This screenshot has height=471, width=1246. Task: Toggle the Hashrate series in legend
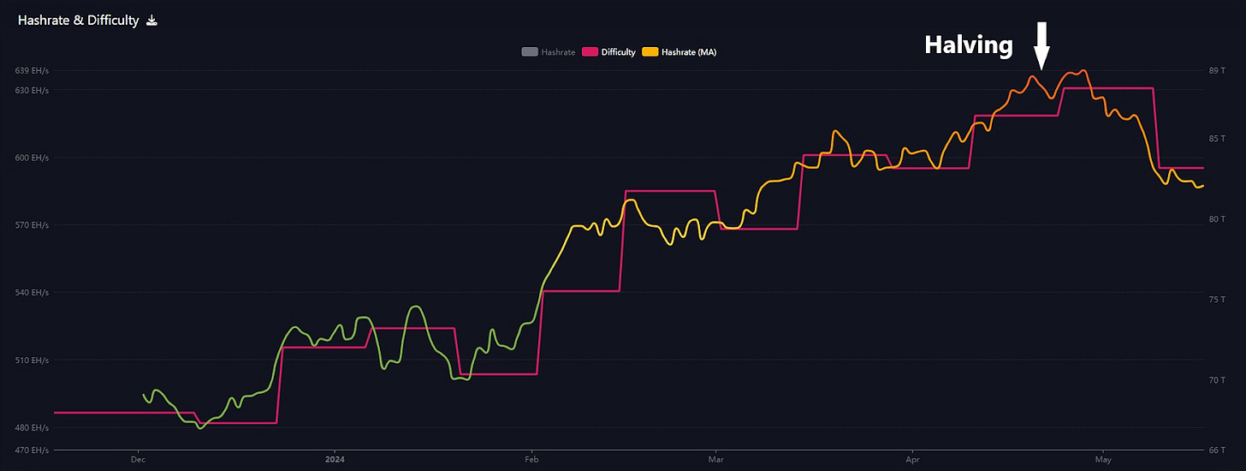[549, 52]
